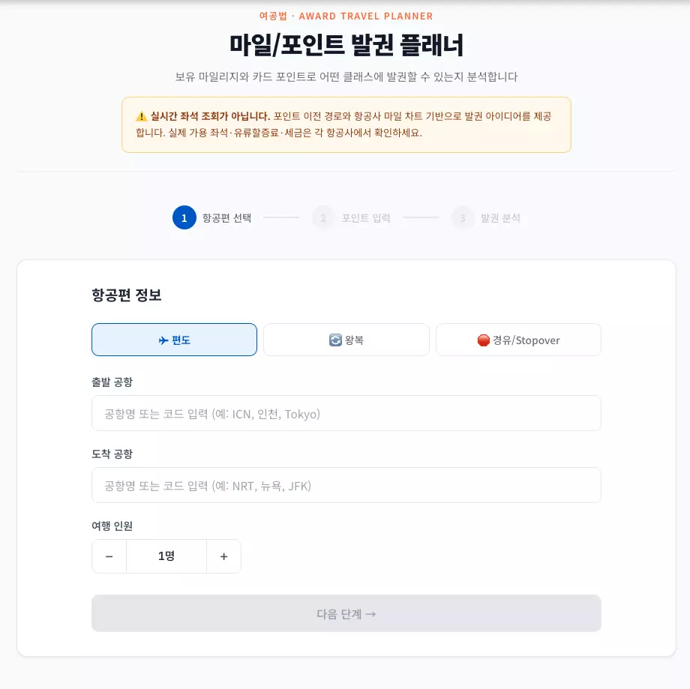
Task: Click the 항공편 선택 step label
Action: pyautogui.click(x=226, y=218)
